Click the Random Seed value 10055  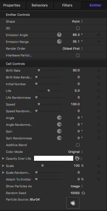[75, 193]
